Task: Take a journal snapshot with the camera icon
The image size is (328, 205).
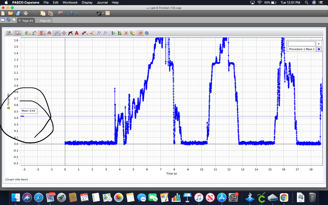Action: [x=99, y=13]
